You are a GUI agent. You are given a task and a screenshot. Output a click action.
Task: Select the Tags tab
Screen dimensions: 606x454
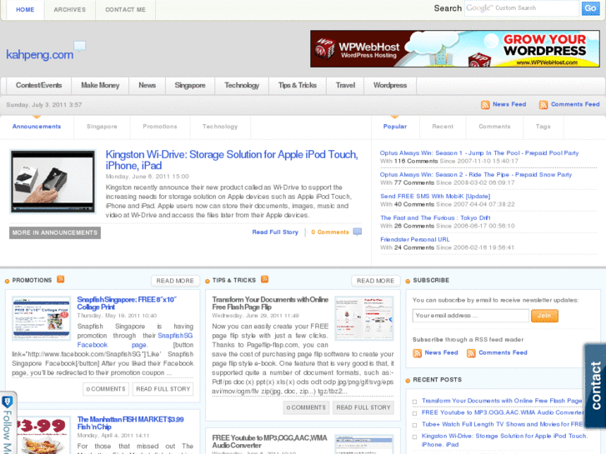(x=543, y=127)
